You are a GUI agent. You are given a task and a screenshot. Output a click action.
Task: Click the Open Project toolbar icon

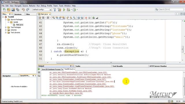13,10
